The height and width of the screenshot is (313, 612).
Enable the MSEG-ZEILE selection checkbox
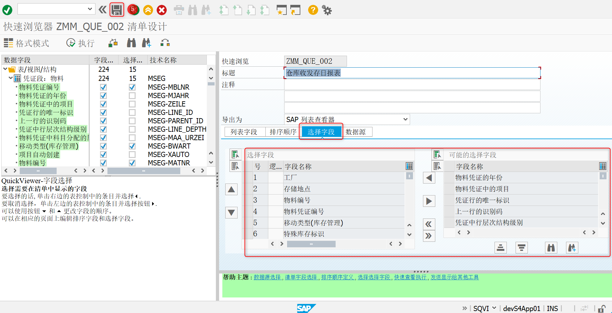coord(132,104)
